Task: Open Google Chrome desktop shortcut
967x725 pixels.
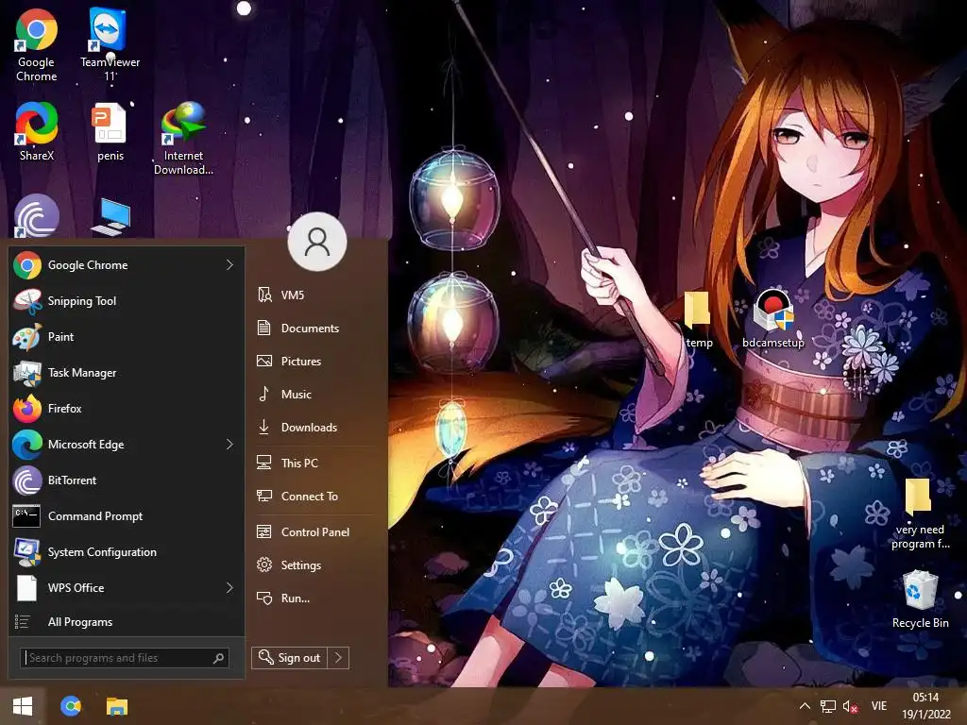Action: point(37,45)
